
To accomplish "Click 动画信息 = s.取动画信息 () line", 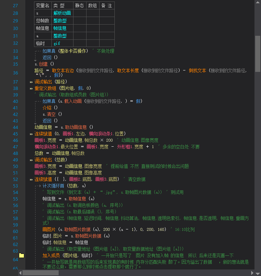I will (x=64, y=127).
